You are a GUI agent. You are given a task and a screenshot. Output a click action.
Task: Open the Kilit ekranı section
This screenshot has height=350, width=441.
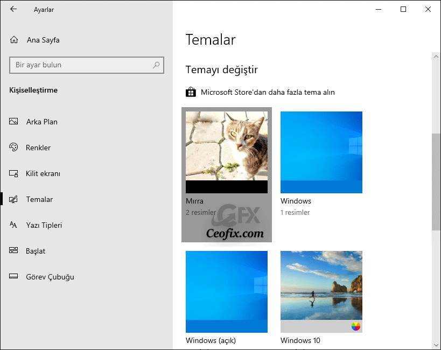tap(43, 173)
